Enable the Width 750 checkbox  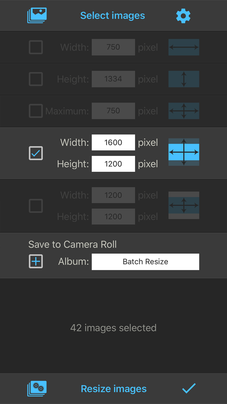[36, 47]
